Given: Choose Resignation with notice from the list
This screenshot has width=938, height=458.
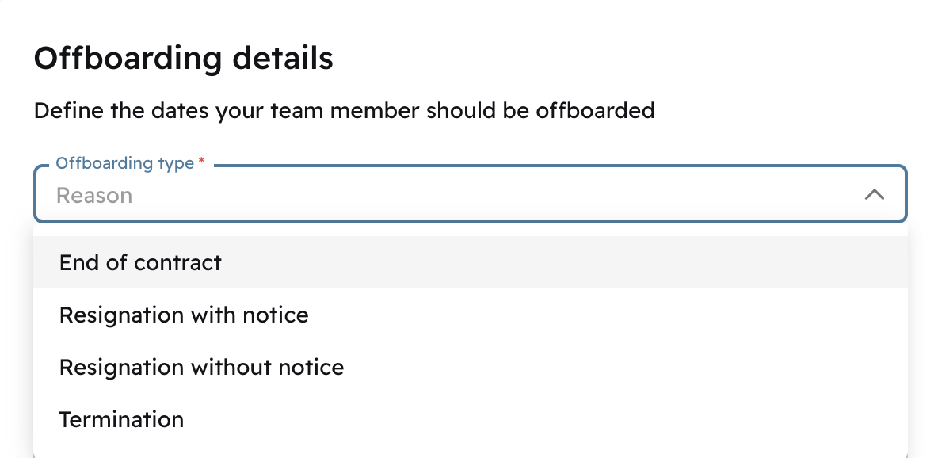Looking at the screenshot, I should click(184, 315).
